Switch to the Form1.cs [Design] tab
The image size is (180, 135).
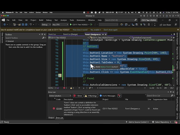click(x=70, y=34)
